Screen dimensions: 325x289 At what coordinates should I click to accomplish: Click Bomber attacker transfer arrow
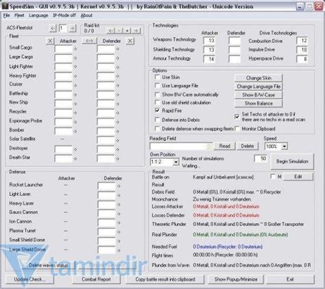click(x=75, y=131)
